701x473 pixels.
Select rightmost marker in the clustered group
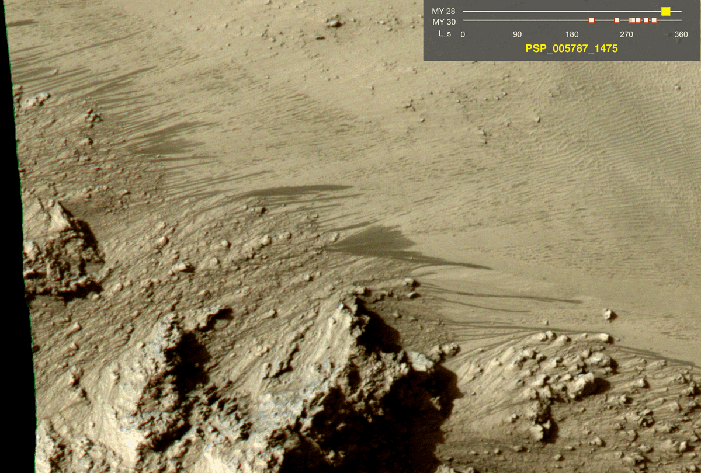click(638, 20)
